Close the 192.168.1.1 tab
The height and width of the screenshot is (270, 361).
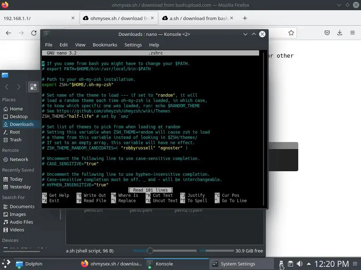tap(73, 18)
